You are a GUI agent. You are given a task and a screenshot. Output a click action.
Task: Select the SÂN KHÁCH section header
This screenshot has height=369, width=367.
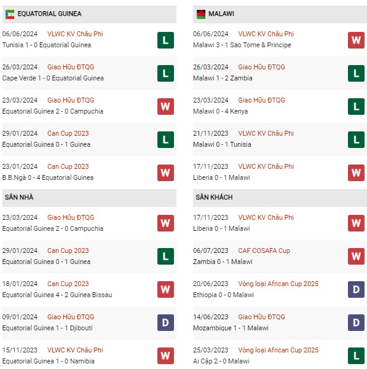point(280,198)
